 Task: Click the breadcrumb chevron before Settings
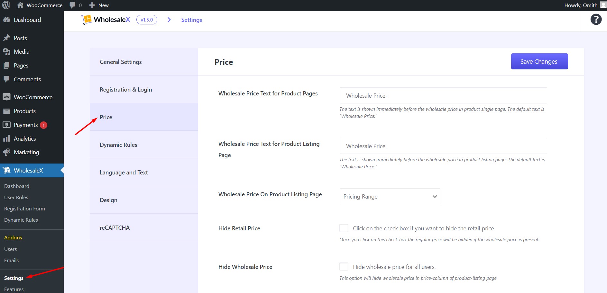click(169, 20)
